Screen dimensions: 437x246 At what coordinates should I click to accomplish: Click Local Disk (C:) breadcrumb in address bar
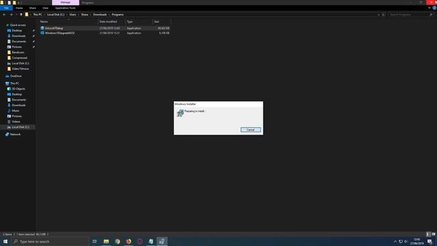coord(56,14)
